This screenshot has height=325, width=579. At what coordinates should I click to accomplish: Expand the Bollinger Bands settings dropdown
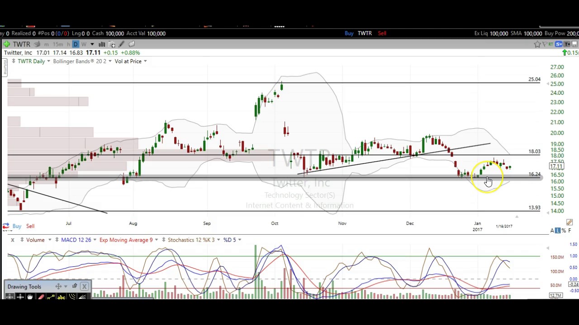(x=110, y=61)
